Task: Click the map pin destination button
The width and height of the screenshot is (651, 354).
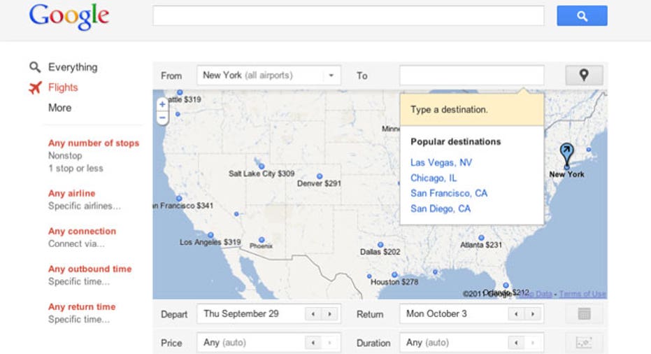Action: click(584, 75)
